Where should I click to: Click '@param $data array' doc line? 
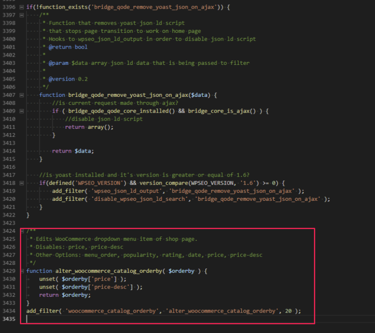coord(149,63)
